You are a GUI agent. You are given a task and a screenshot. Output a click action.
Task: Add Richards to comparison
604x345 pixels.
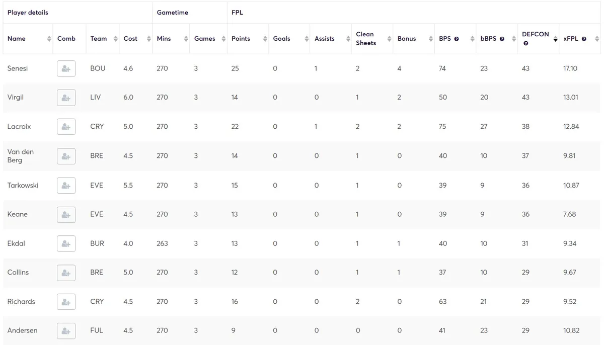(x=66, y=302)
